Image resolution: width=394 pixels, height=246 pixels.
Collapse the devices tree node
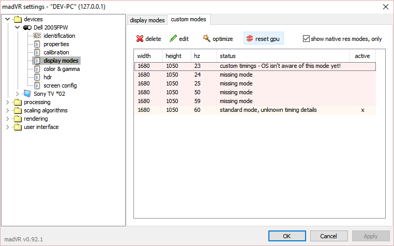pos(7,19)
